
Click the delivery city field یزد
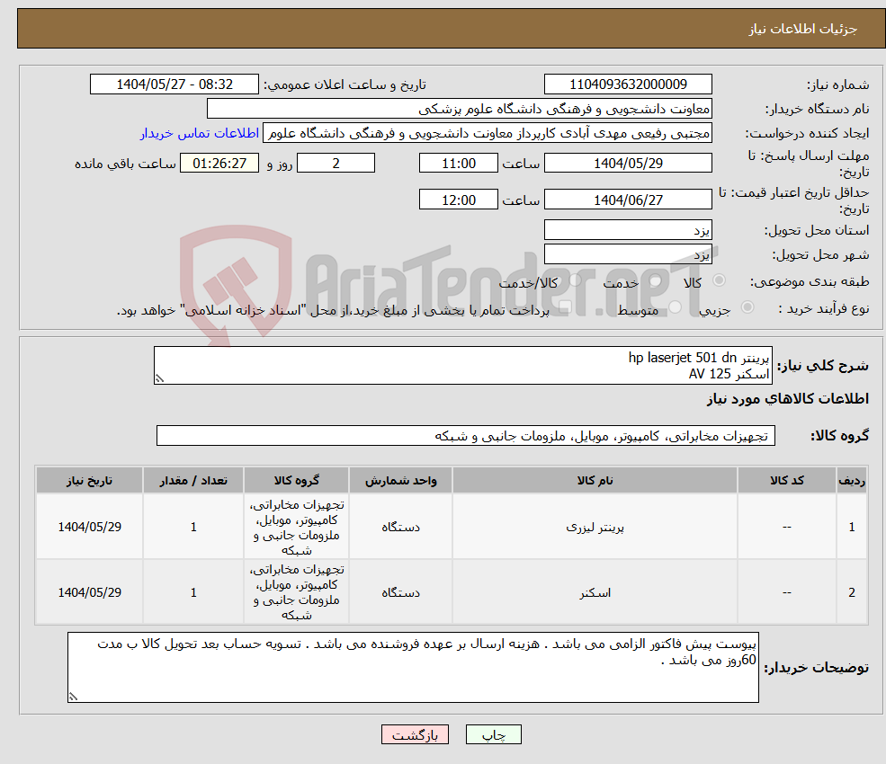pyautogui.click(x=628, y=254)
